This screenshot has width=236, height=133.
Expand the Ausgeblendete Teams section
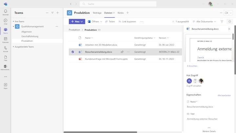pyautogui.click(x=24, y=47)
